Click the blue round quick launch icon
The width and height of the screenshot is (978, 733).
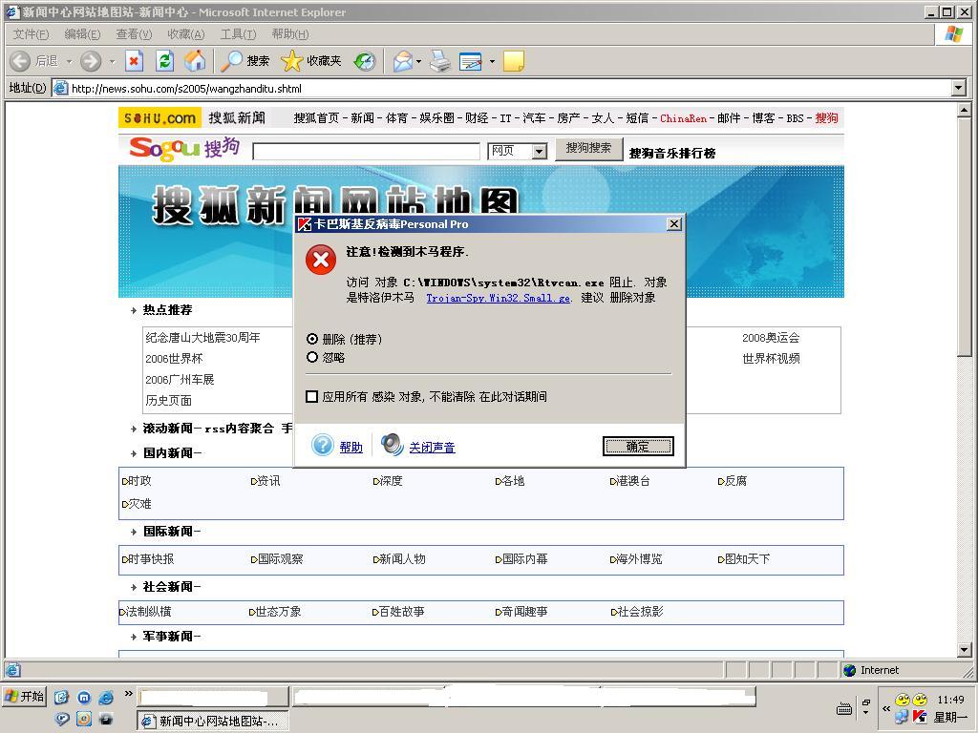(x=84, y=697)
